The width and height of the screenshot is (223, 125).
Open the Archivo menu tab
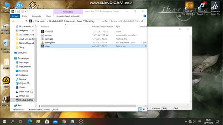click(x=15, y=16)
